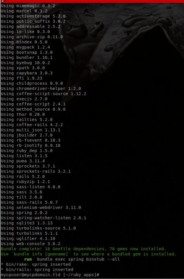Select the green 'run' word
This screenshot has height=279, width=184.
click(x=28, y=259)
